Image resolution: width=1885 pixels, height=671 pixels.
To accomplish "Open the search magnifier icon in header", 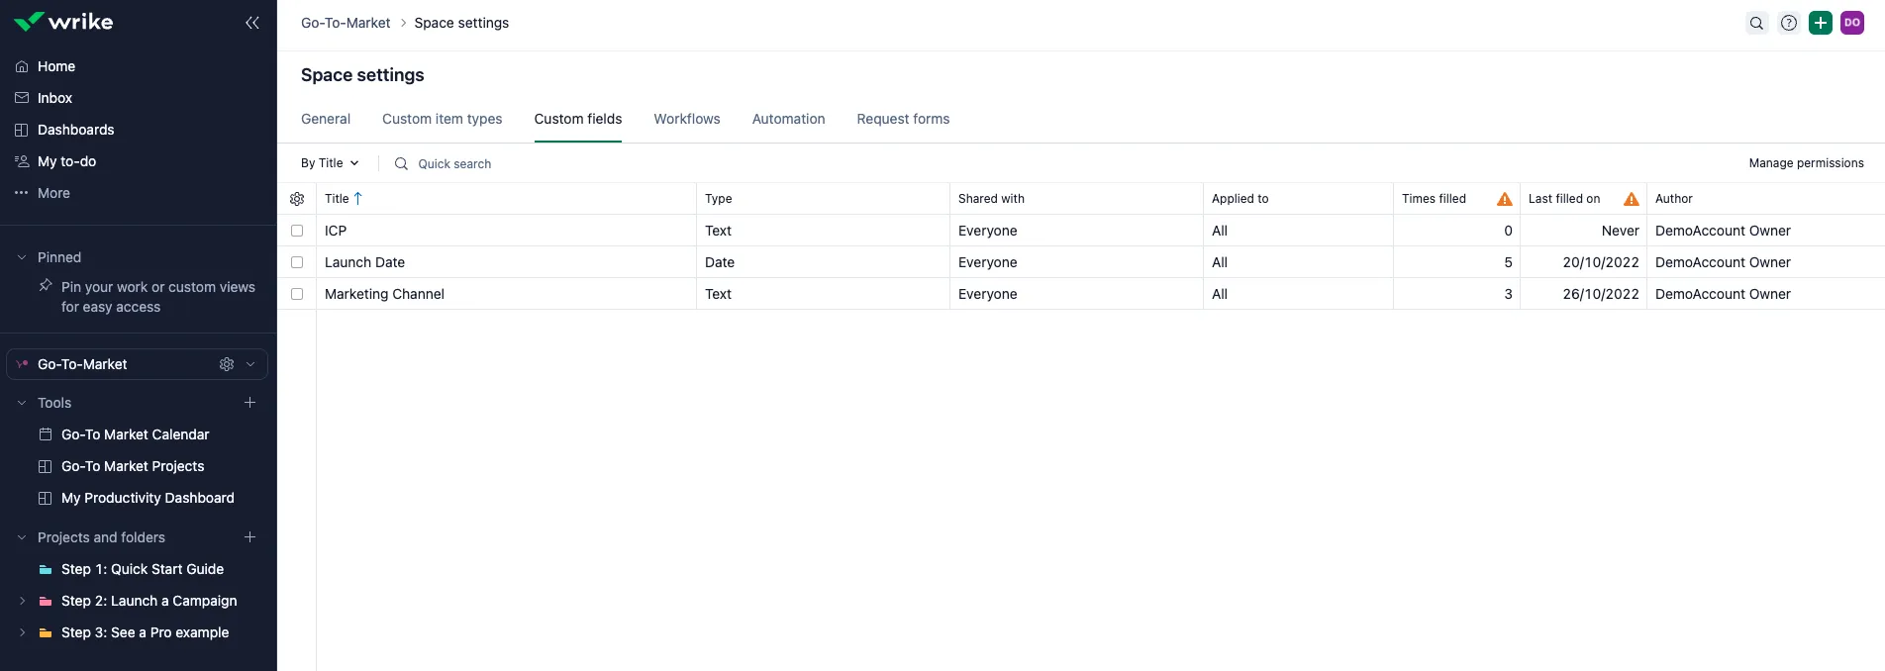I will pyautogui.click(x=1756, y=23).
